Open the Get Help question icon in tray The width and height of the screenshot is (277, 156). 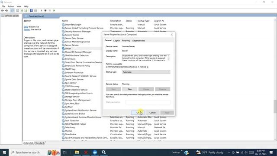pos(187,152)
